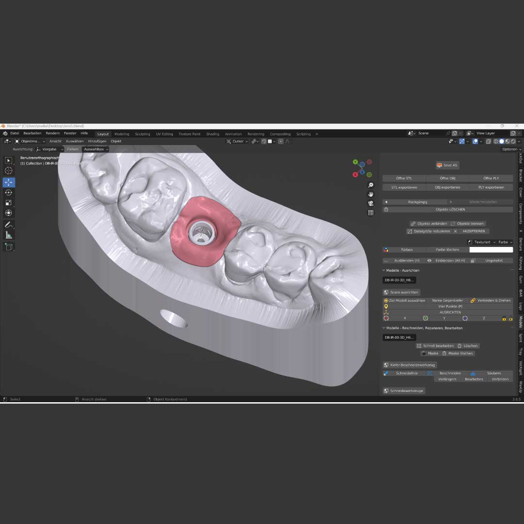Image resolution: width=524 pixels, height=524 pixels.
Task: Toggle orthographic grid view icon
Action: (371, 213)
